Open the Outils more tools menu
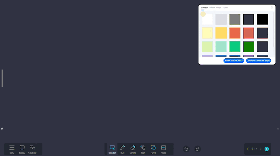The image size is (280, 156). coord(163,149)
